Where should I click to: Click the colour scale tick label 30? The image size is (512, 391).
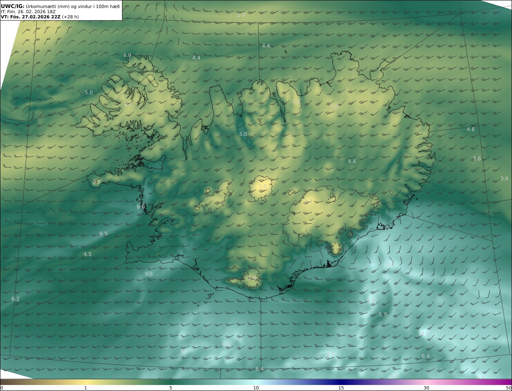tap(426, 388)
